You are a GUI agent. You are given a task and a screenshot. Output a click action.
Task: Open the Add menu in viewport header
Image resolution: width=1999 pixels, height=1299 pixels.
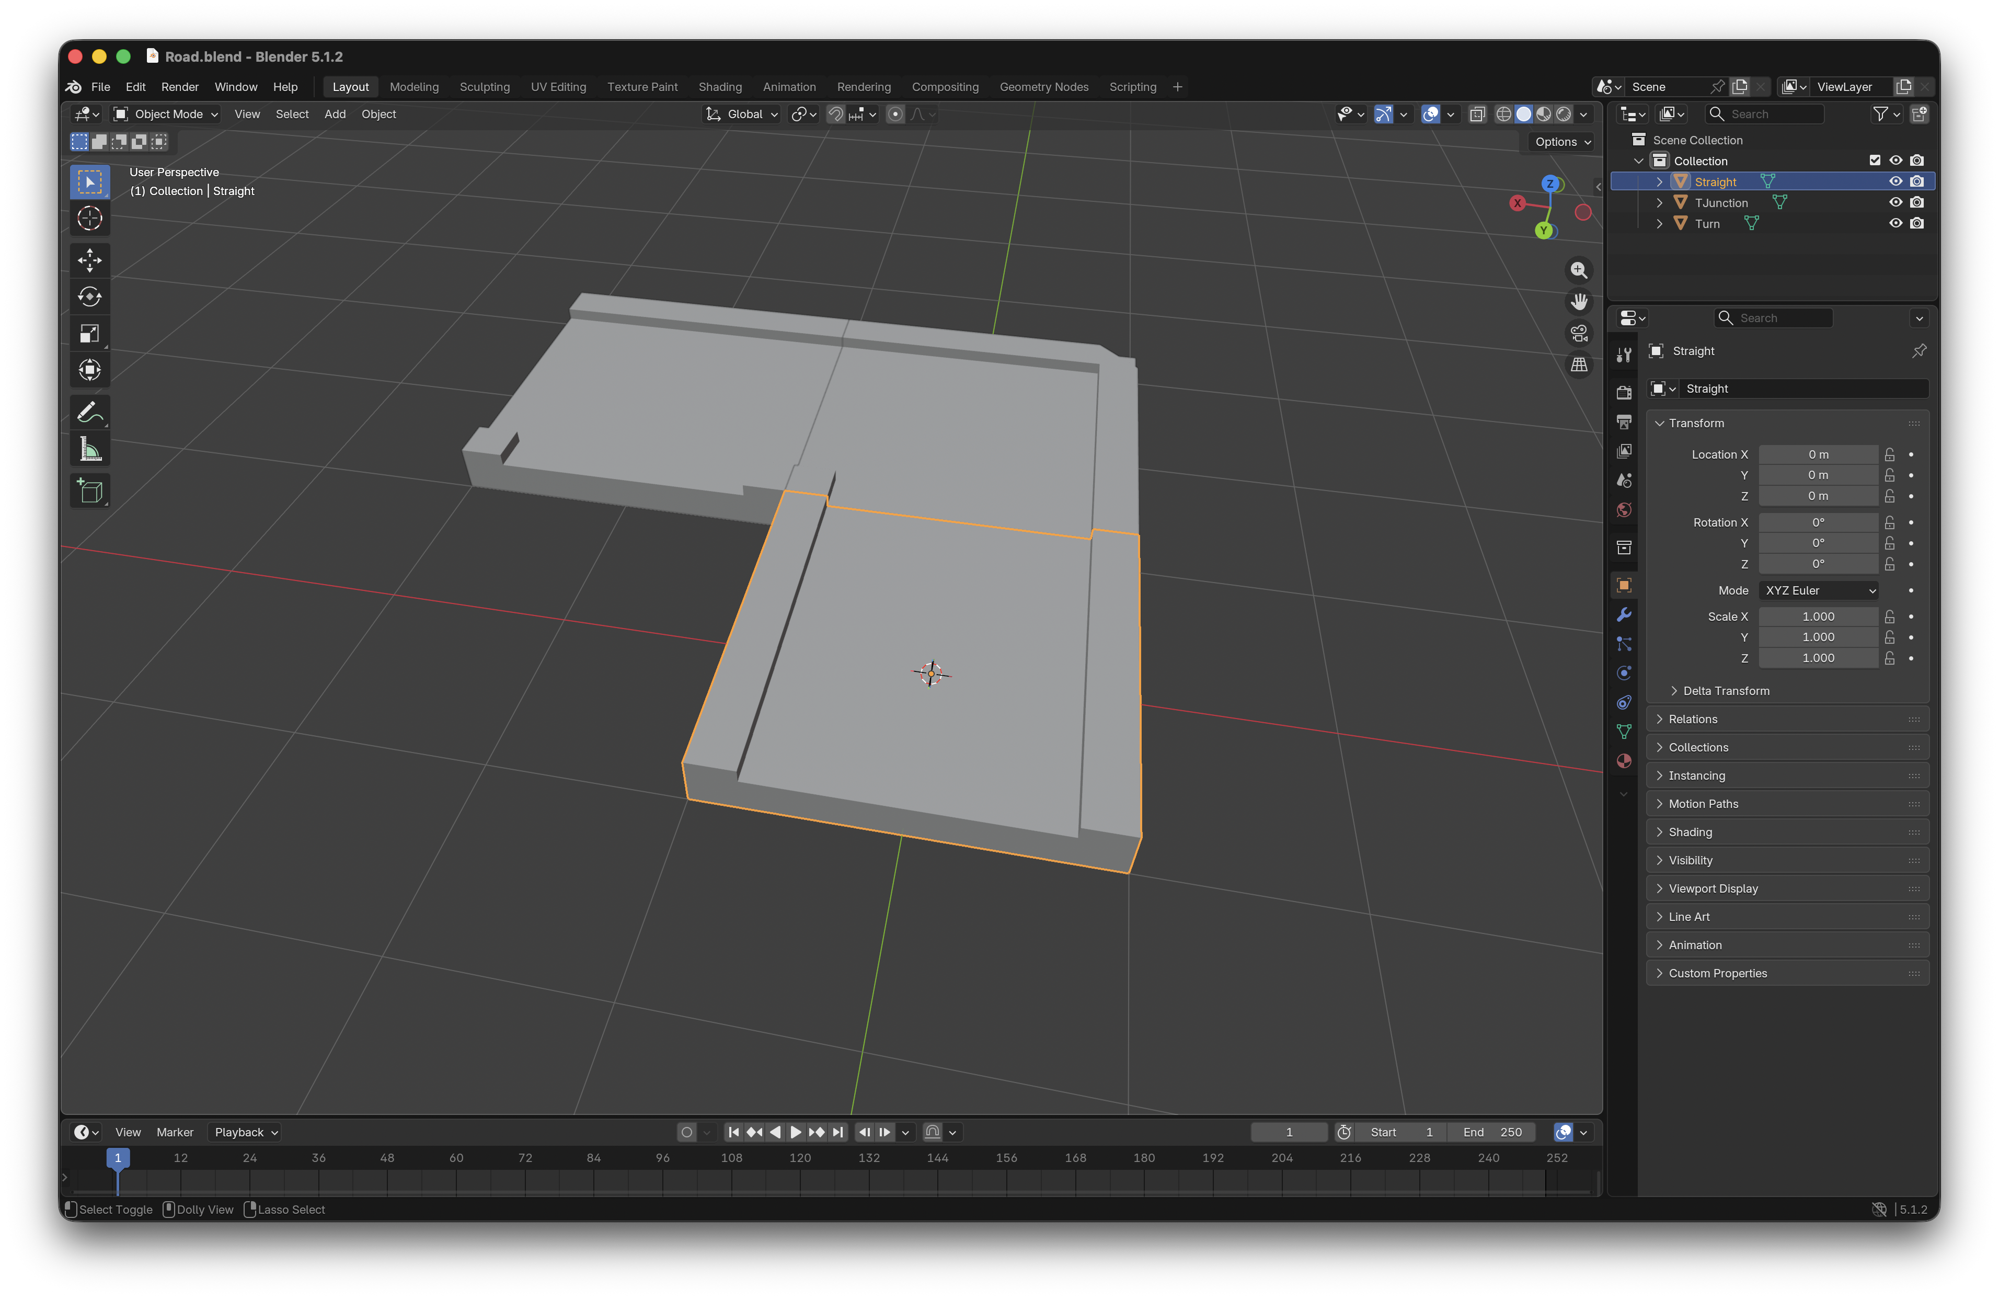tap(335, 115)
